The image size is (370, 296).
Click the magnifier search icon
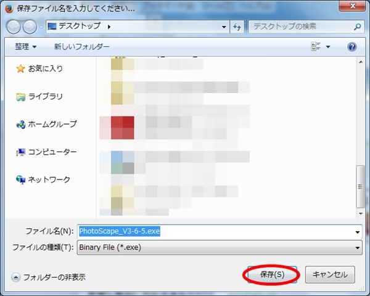[358, 27]
